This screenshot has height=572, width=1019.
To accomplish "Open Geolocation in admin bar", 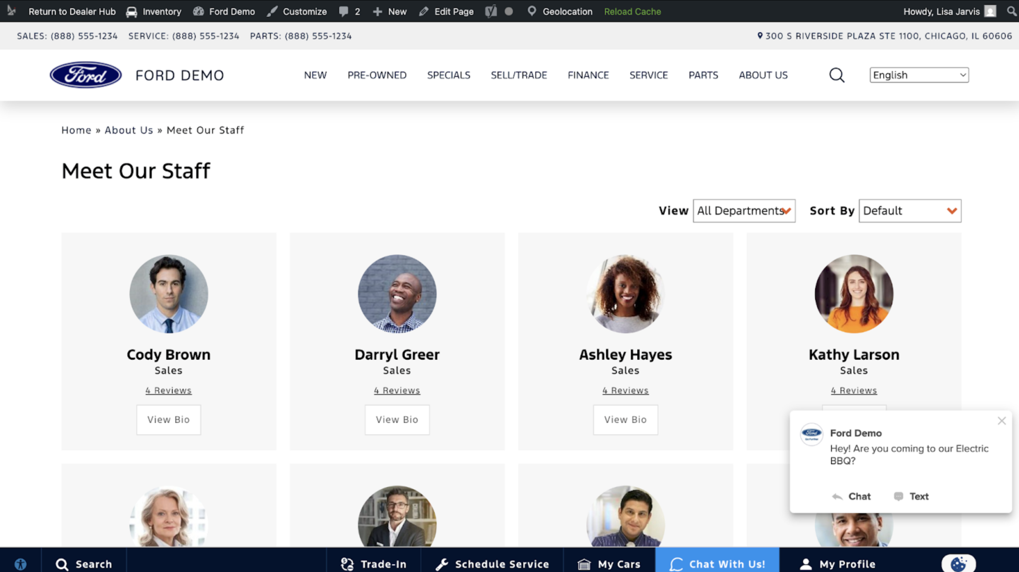I will click(x=560, y=12).
